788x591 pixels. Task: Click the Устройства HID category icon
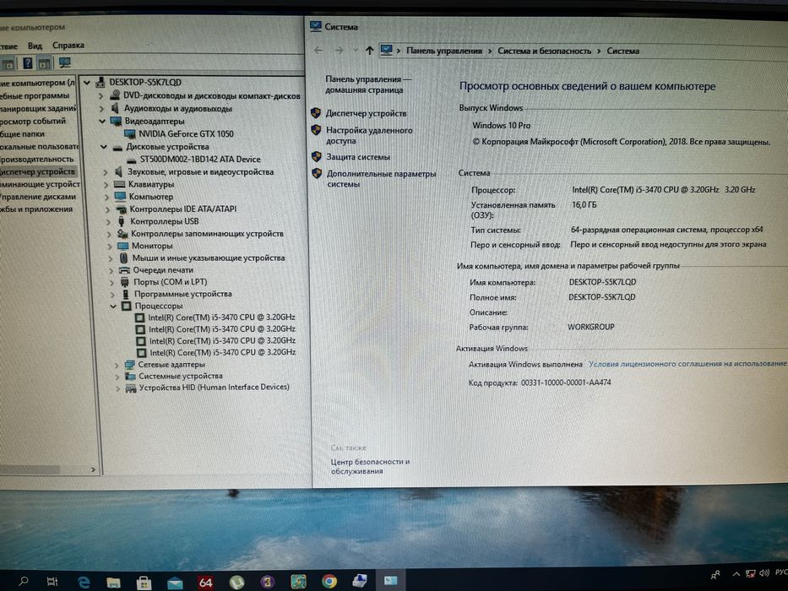[x=131, y=388]
